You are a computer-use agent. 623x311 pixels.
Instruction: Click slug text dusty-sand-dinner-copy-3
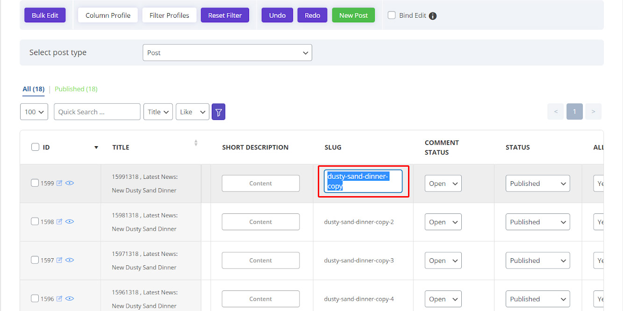pos(359,261)
